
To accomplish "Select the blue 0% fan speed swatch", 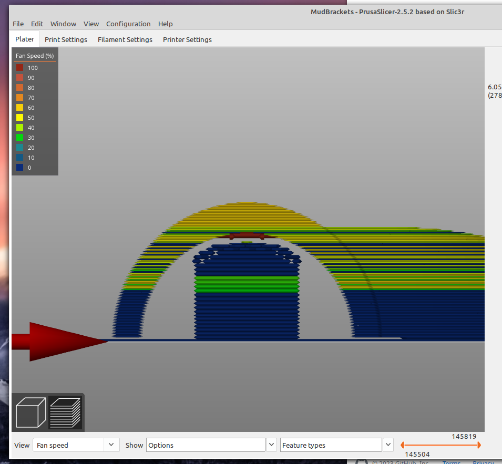I will (19, 167).
